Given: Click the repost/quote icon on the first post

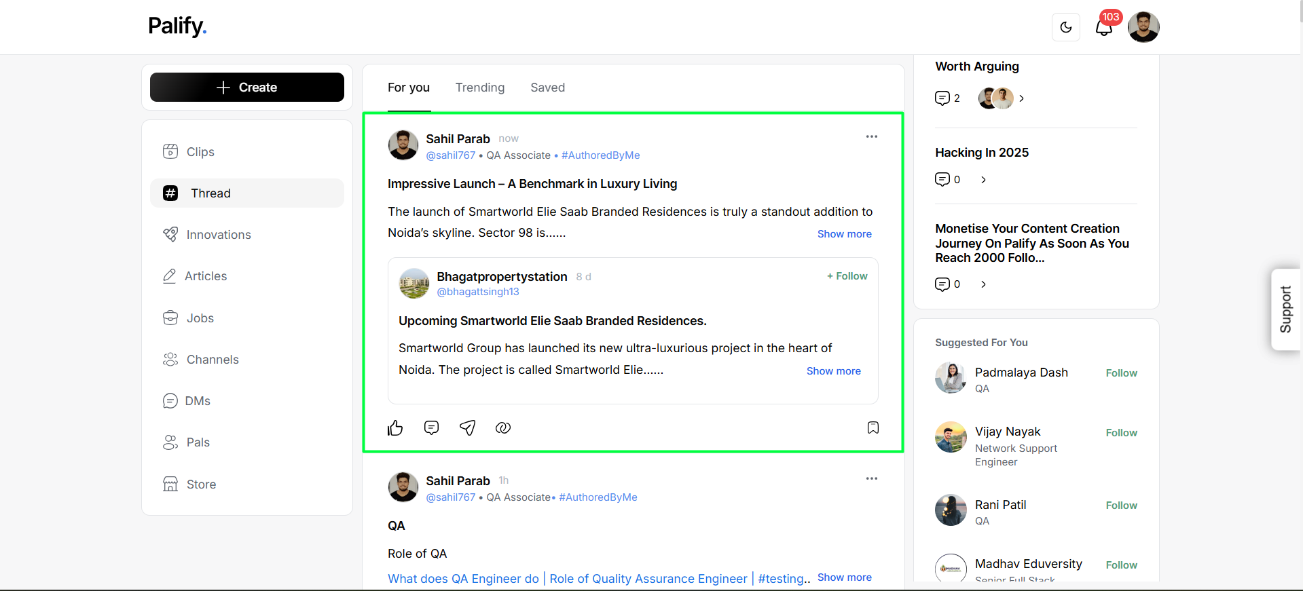Looking at the screenshot, I should (503, 427).
